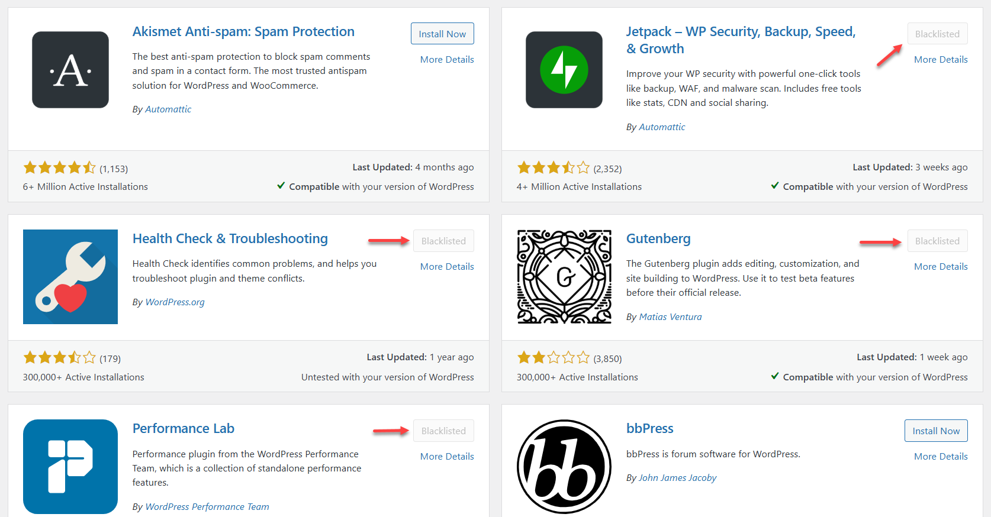Click Akismet's star rating
The height and width of the screenshot is (517, 991).
tap(59, 168)
